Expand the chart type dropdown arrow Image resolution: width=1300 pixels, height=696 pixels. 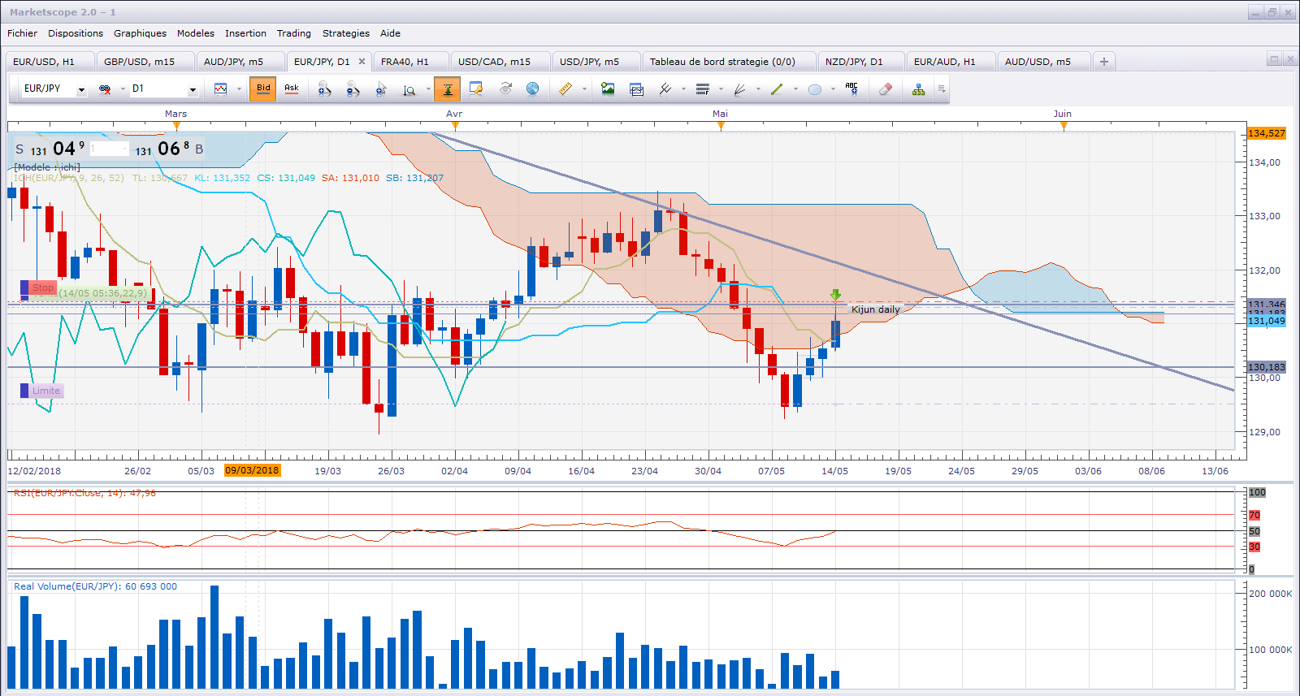[x=239, y=89]
